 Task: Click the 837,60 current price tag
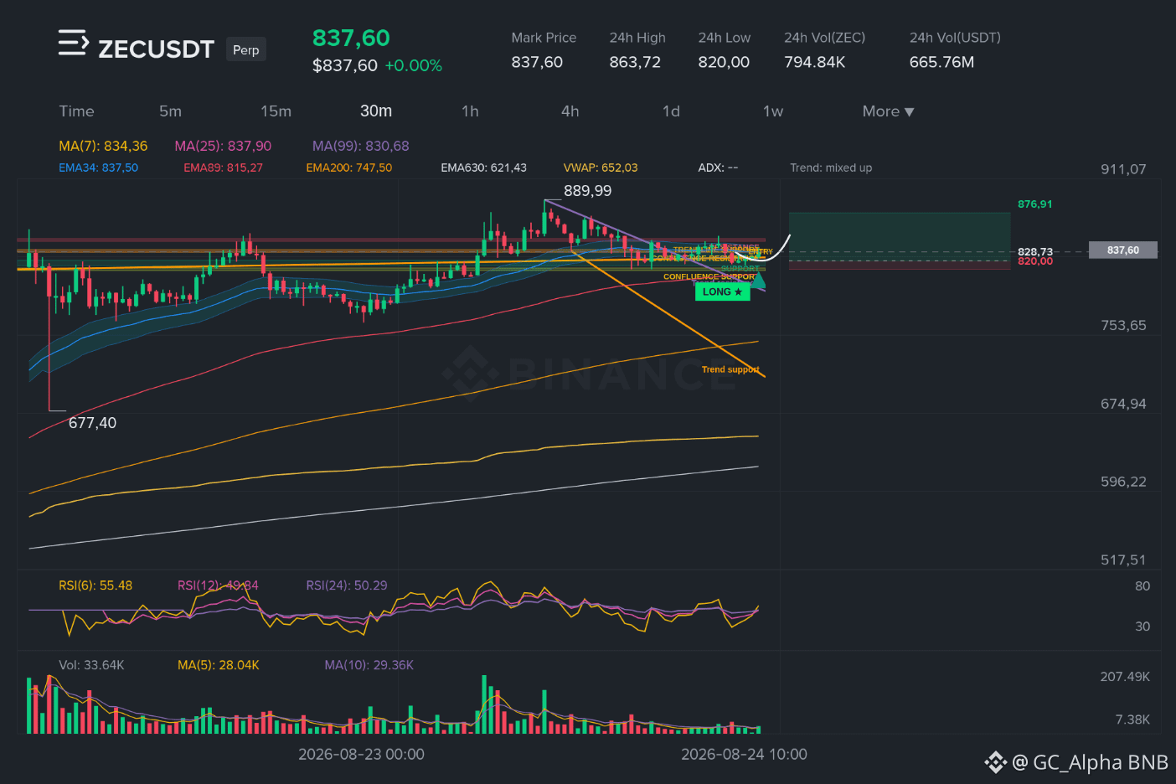(x=1122, y=250)
